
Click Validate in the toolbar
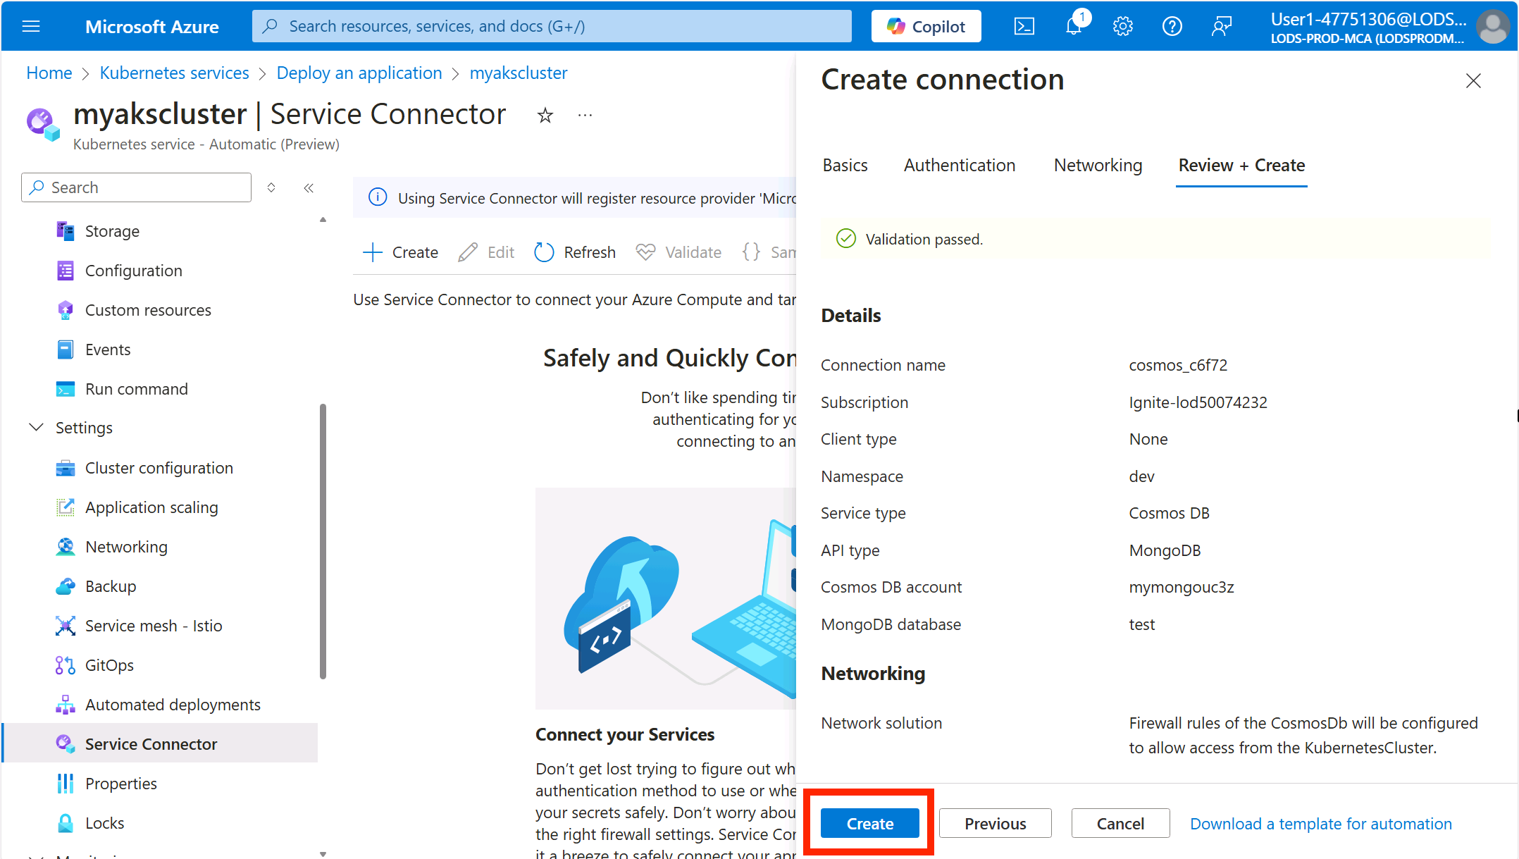pos(678,252)
